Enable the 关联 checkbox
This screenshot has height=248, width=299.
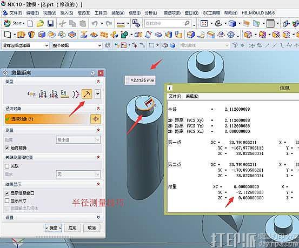(x=7, y=166)
